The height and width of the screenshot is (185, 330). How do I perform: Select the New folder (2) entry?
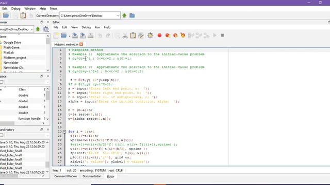pos(13,68)
